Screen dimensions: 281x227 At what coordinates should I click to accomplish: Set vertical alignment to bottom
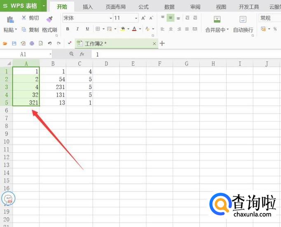[x=178, y=18]
